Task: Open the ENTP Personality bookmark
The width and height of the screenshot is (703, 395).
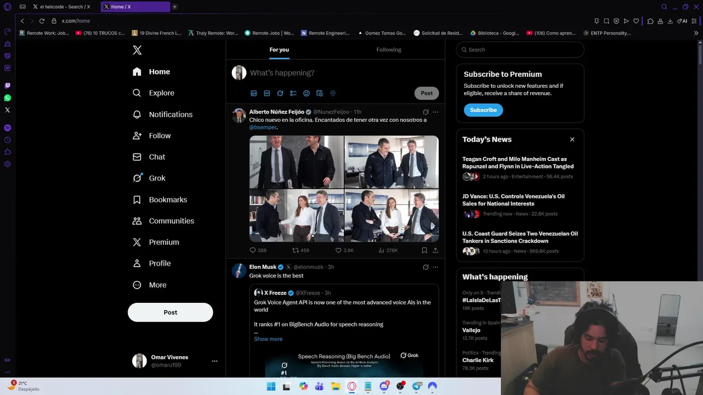Action: pos(606,33)
